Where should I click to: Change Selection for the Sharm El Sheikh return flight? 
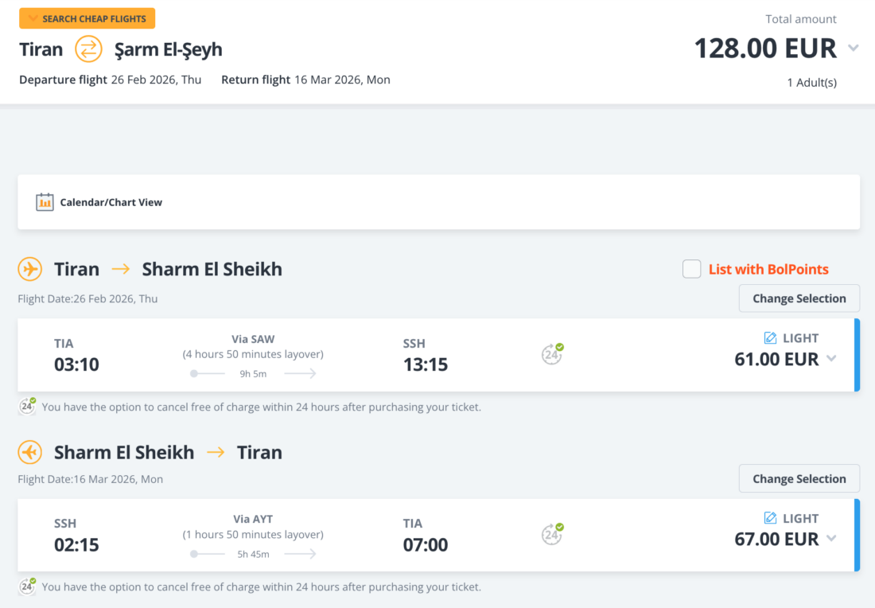click(799, 478)
